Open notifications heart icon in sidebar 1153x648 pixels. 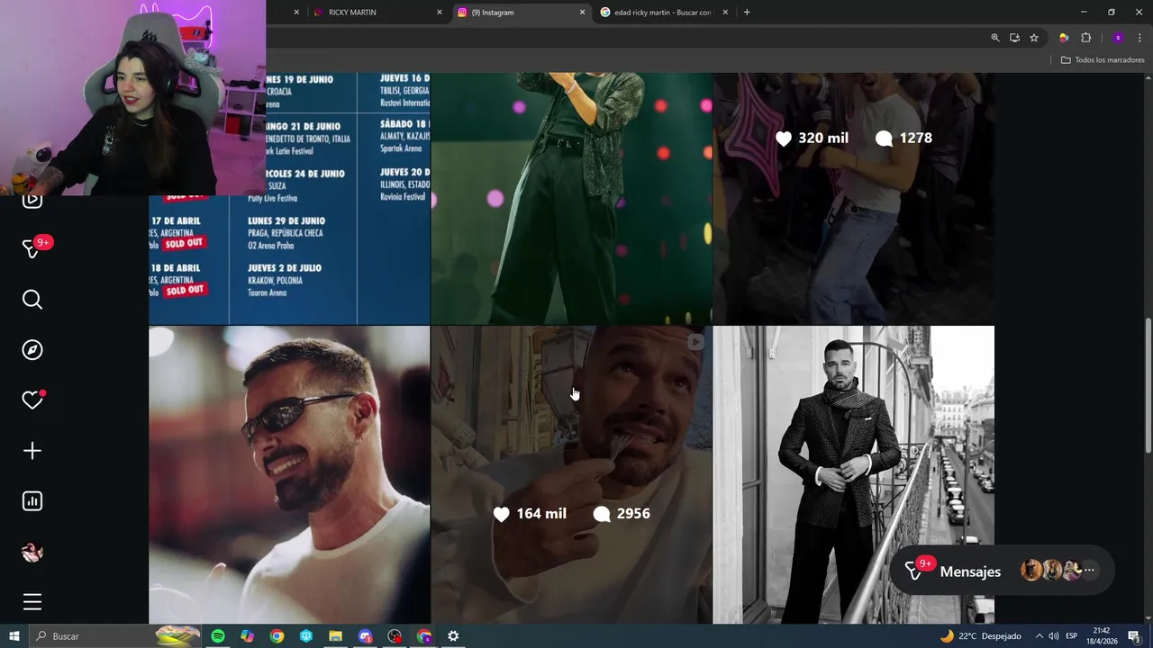(x=32, y=400)
